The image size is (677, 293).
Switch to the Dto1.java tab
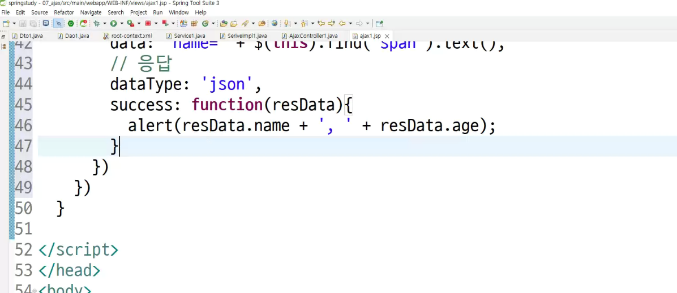tap(28, 36)
